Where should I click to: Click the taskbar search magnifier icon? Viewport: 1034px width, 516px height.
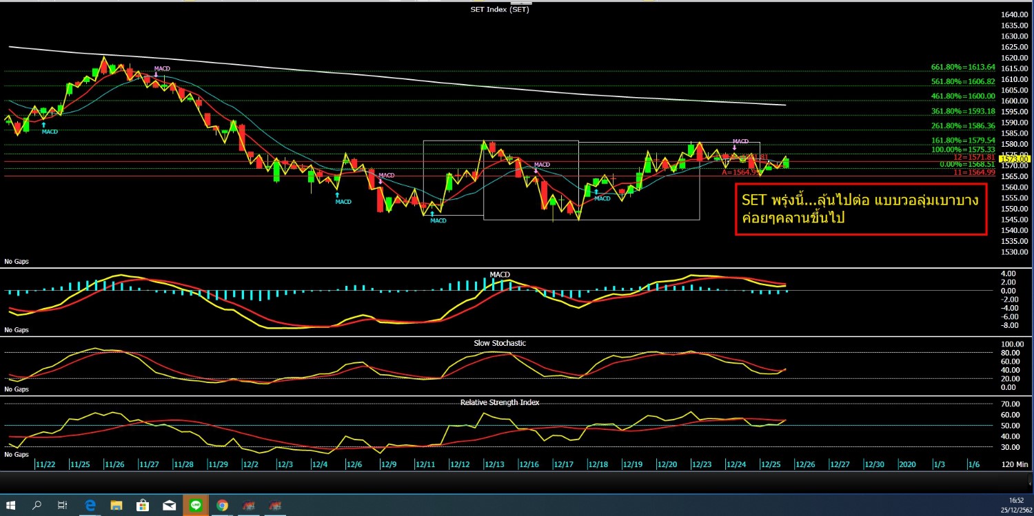(37, 505)
